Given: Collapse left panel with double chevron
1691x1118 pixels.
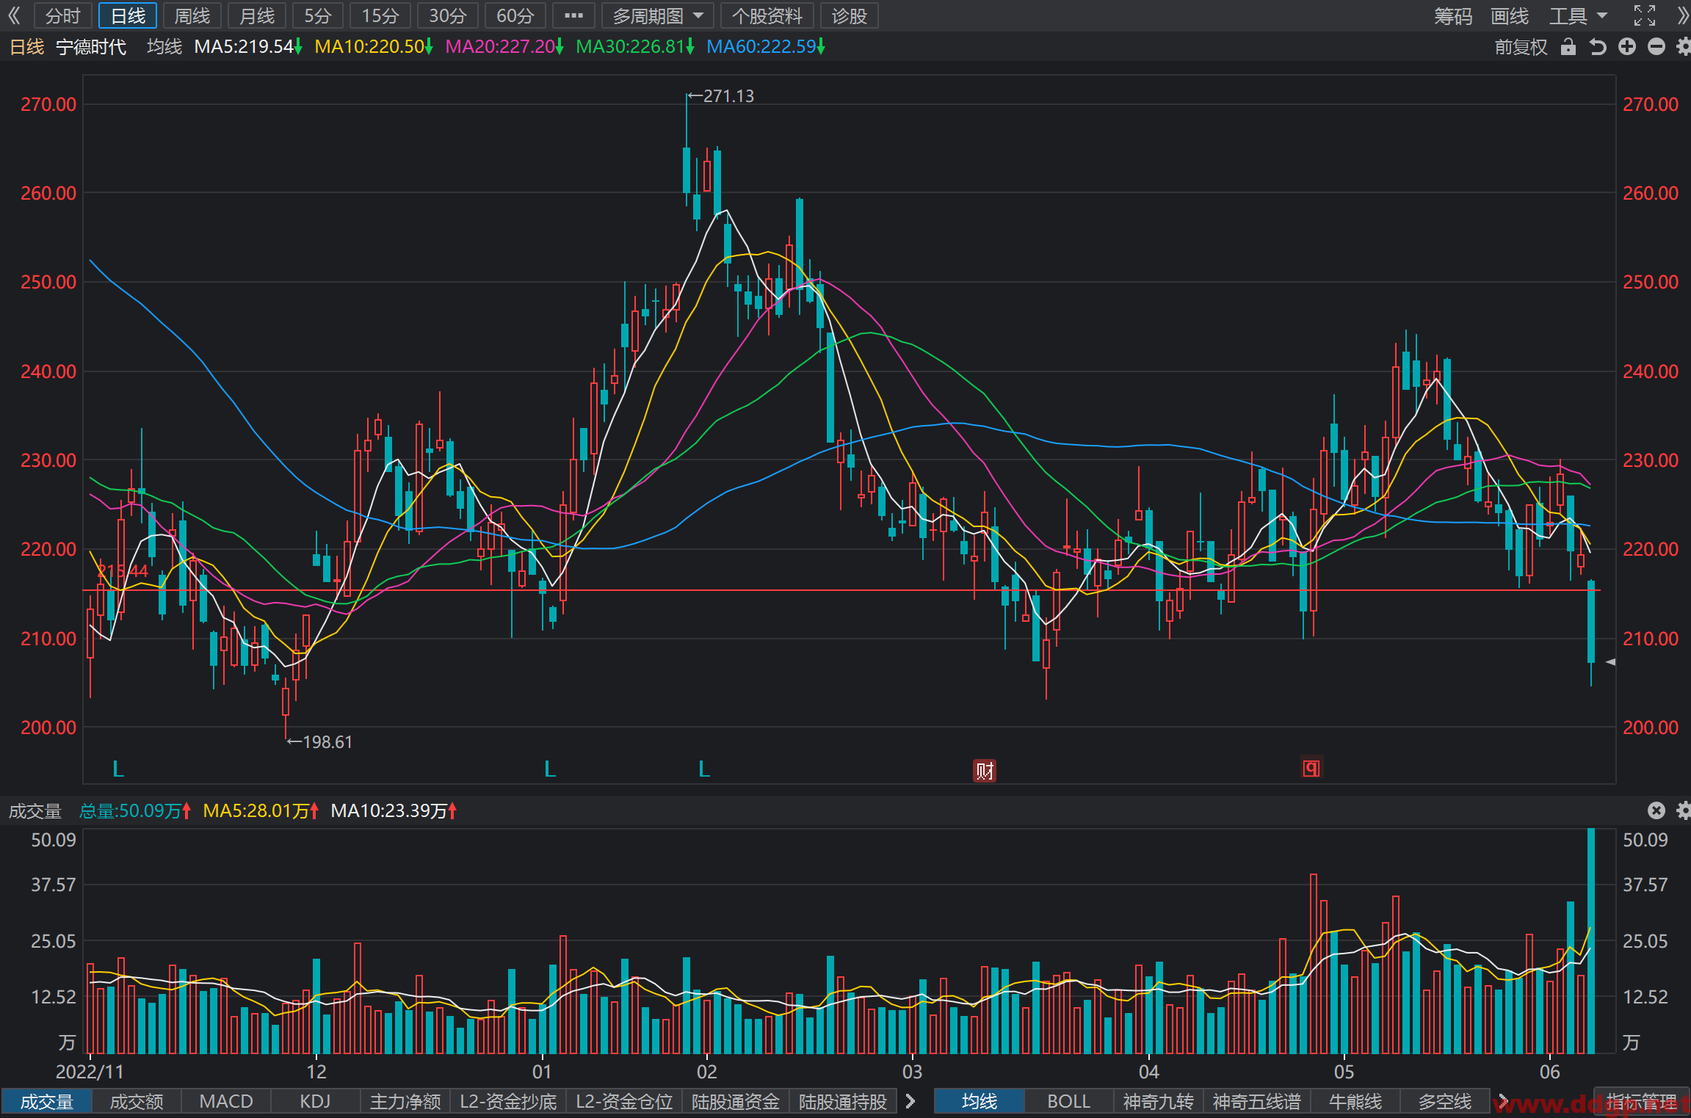Looking at the screenshot, I should (x=14, y=15).
